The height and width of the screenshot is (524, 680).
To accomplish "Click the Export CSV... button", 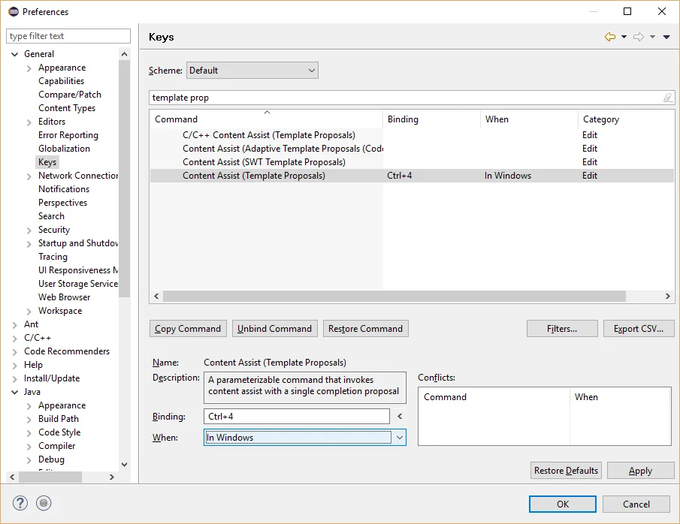I will [639, 329].
